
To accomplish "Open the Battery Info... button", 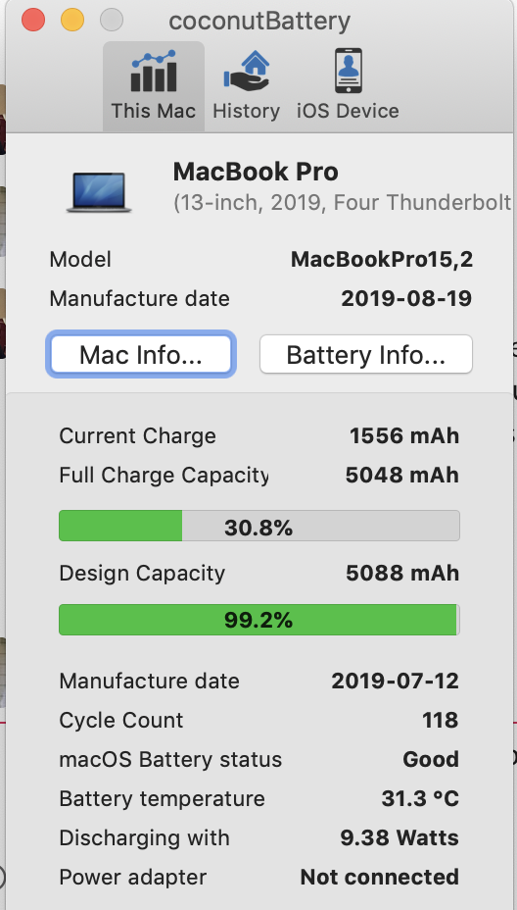I will coord(366,354).
